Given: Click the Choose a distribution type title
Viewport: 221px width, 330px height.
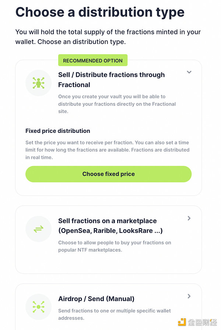Looking at the screenshot, I should click(x=100, y=13).
